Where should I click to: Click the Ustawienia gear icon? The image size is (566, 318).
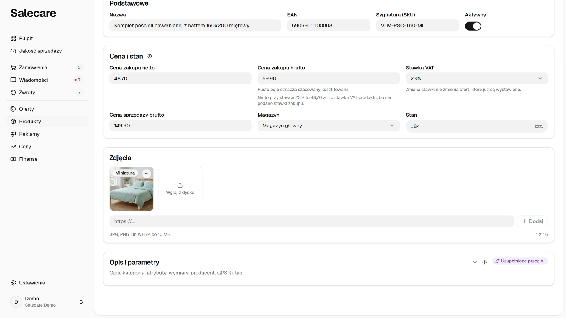click(13, 283)
